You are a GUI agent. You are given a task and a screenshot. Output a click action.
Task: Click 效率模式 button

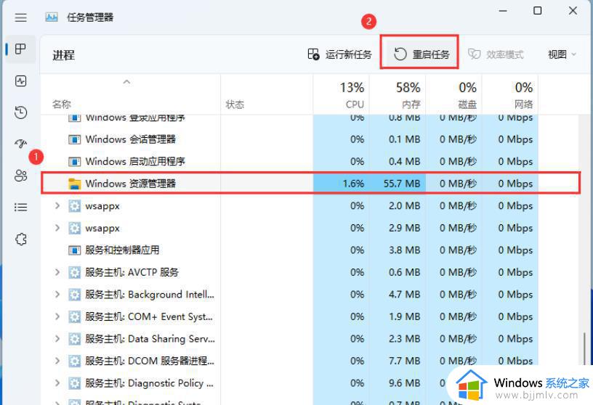coord(496,54)
